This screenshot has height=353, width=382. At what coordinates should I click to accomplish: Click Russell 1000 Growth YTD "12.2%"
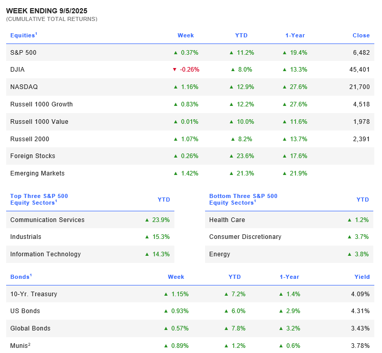245,104
